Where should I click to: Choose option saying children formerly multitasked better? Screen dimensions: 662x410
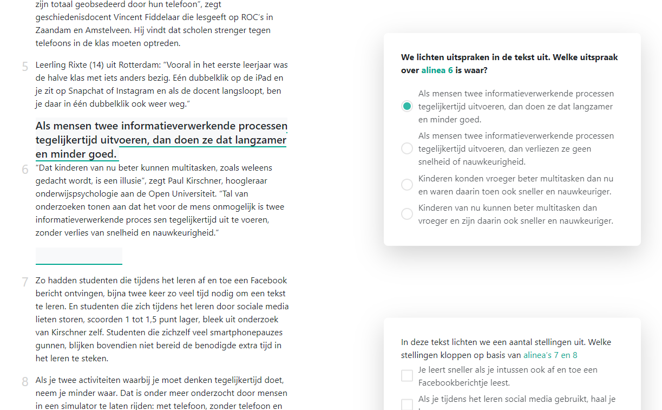[407, 184]
